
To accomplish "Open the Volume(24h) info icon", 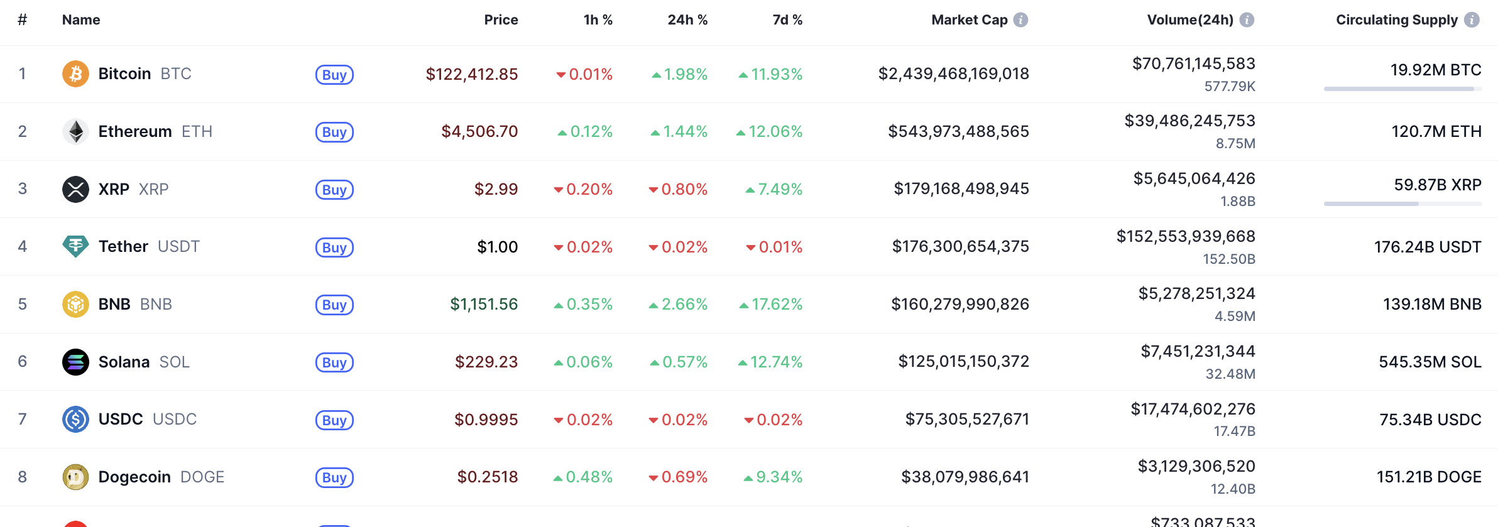I will [1247, 20].
